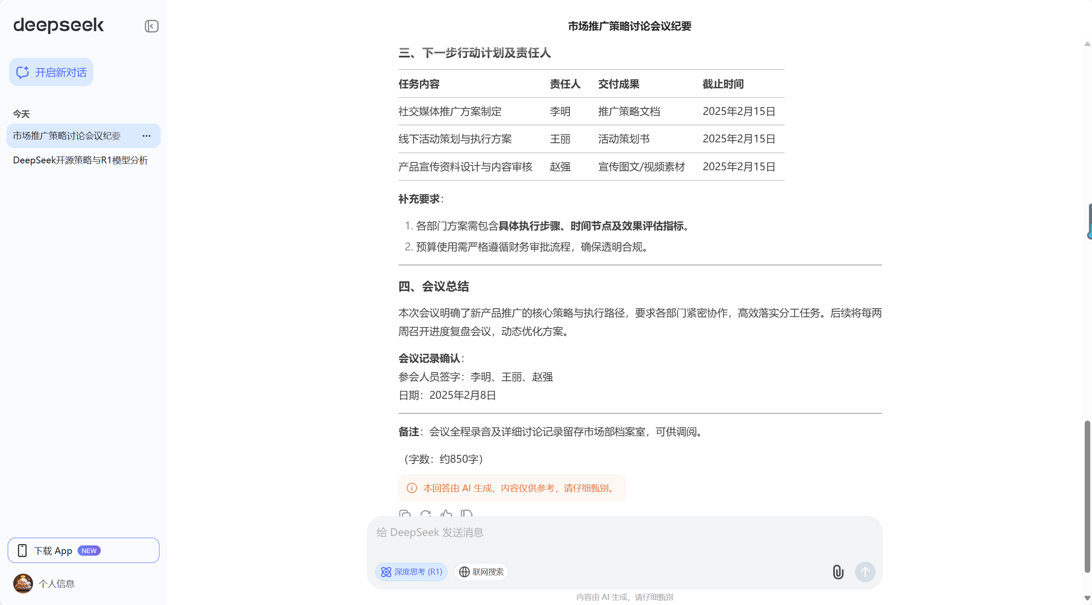Collapse the sidebar panel
Image resolution: width=1092 pixels, height=605 pixels.
[x=151, y=26]
